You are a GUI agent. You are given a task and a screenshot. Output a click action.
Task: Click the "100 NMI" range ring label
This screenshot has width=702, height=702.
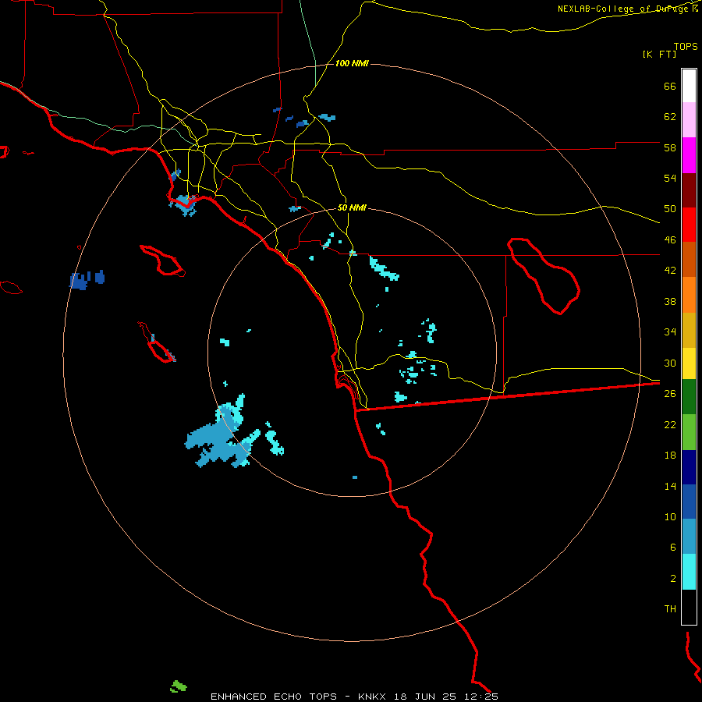click(352, 64)
